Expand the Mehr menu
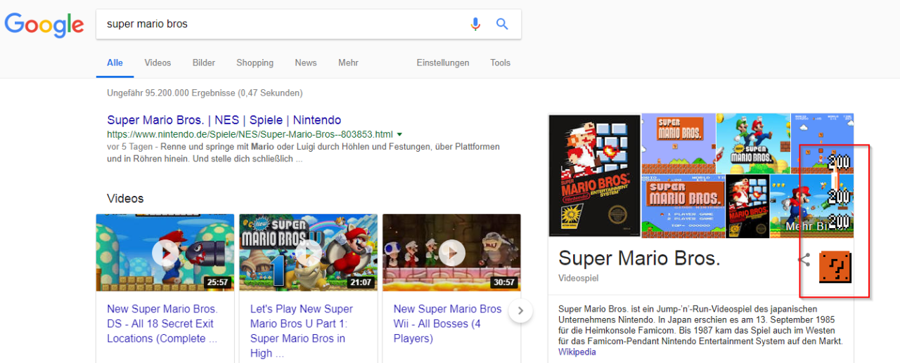 348,62
